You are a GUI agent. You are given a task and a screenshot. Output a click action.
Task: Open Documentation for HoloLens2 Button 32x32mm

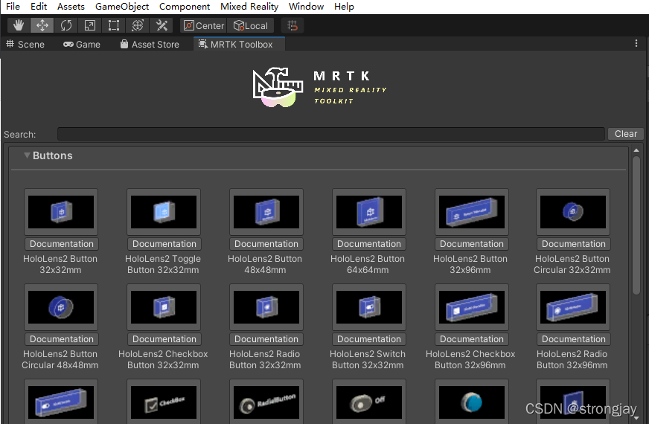62,244
